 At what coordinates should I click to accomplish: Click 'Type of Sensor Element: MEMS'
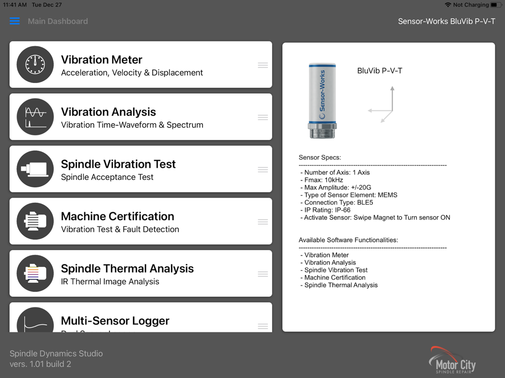coord(349,195)
